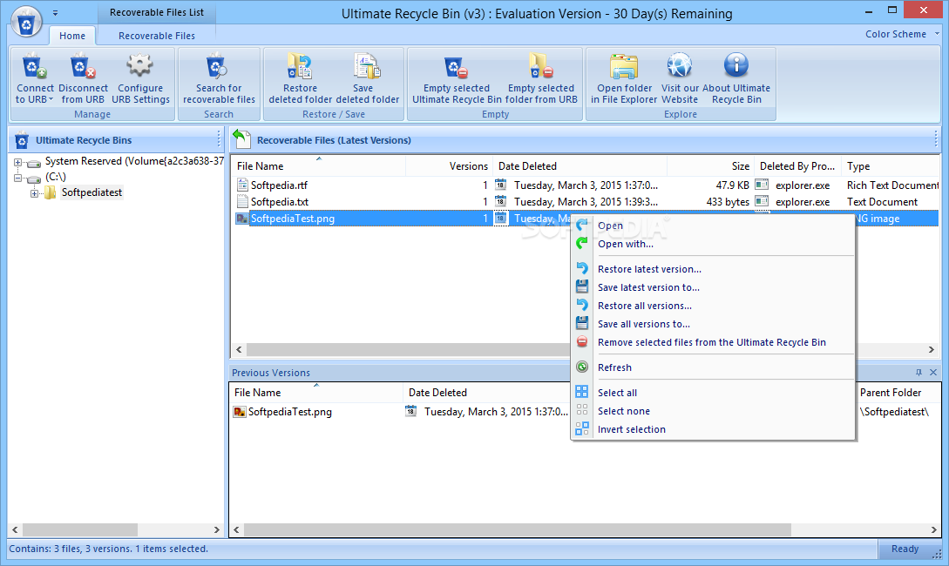Click the calendar icon in Softpedia.rtf row
Image resolution: width=949 pixels, height=566 pixels.
[x=500, y=185]
